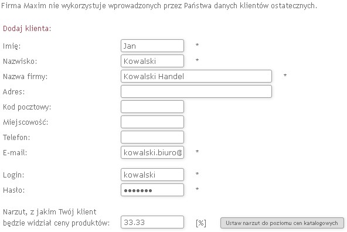
Task: Click the Kod pocztowy label text
Action: pos(27,107)
